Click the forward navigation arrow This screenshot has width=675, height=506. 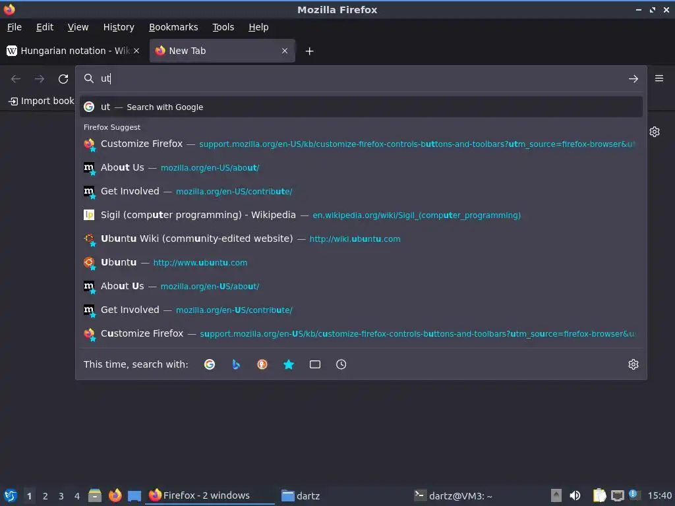[x=39, y=79]
